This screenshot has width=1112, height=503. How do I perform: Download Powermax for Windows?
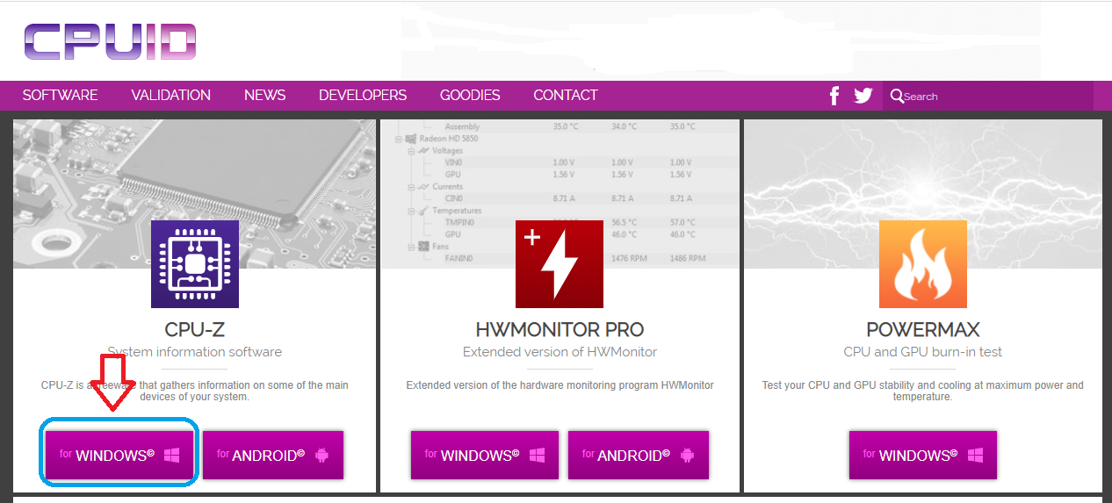coord(923,455)
